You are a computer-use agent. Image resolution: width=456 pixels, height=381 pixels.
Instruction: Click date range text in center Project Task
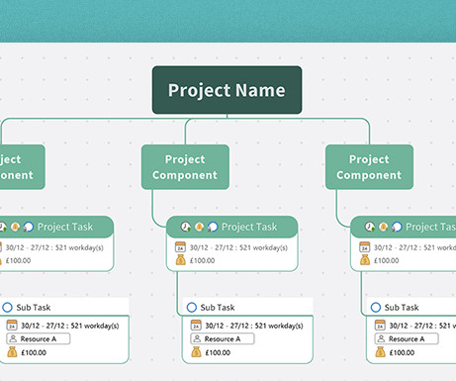point(238,247)
